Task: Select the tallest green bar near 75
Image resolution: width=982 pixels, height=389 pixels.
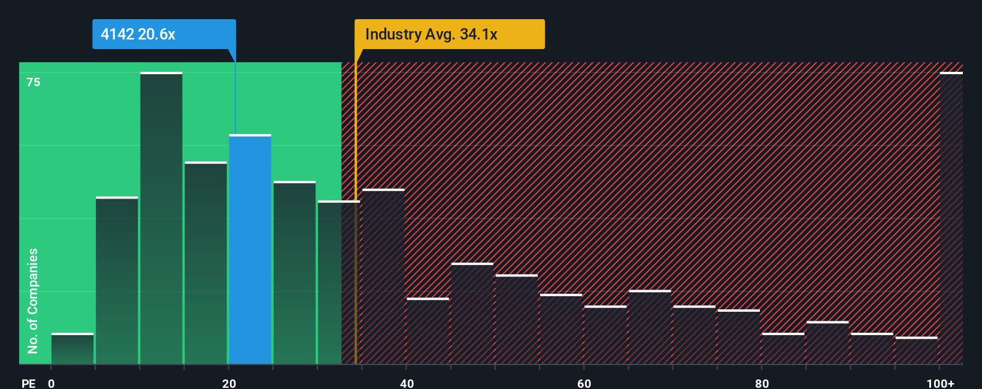Action: tap(161, 218)
